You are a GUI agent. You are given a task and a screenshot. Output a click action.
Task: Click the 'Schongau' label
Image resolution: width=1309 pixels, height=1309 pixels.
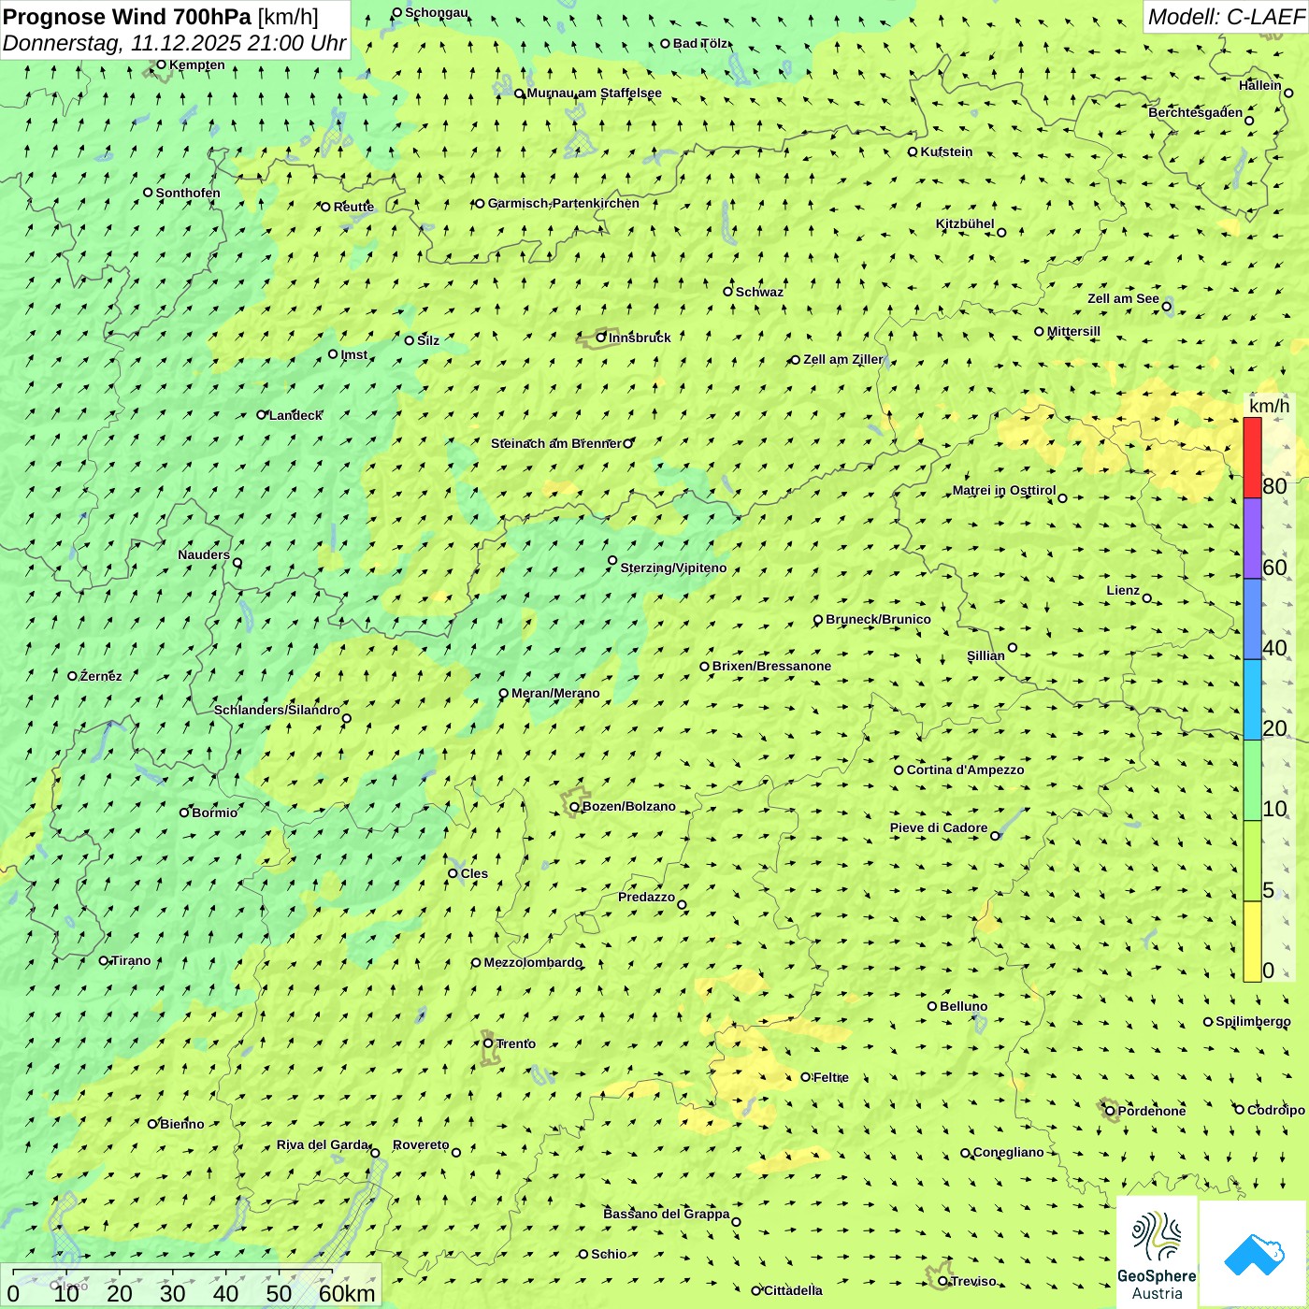coord(437,12)
